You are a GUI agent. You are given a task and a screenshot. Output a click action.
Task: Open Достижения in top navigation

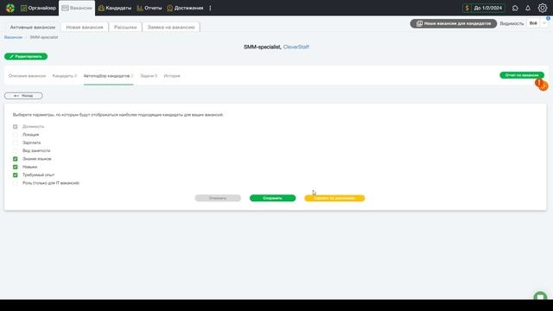tap(185, 8)
